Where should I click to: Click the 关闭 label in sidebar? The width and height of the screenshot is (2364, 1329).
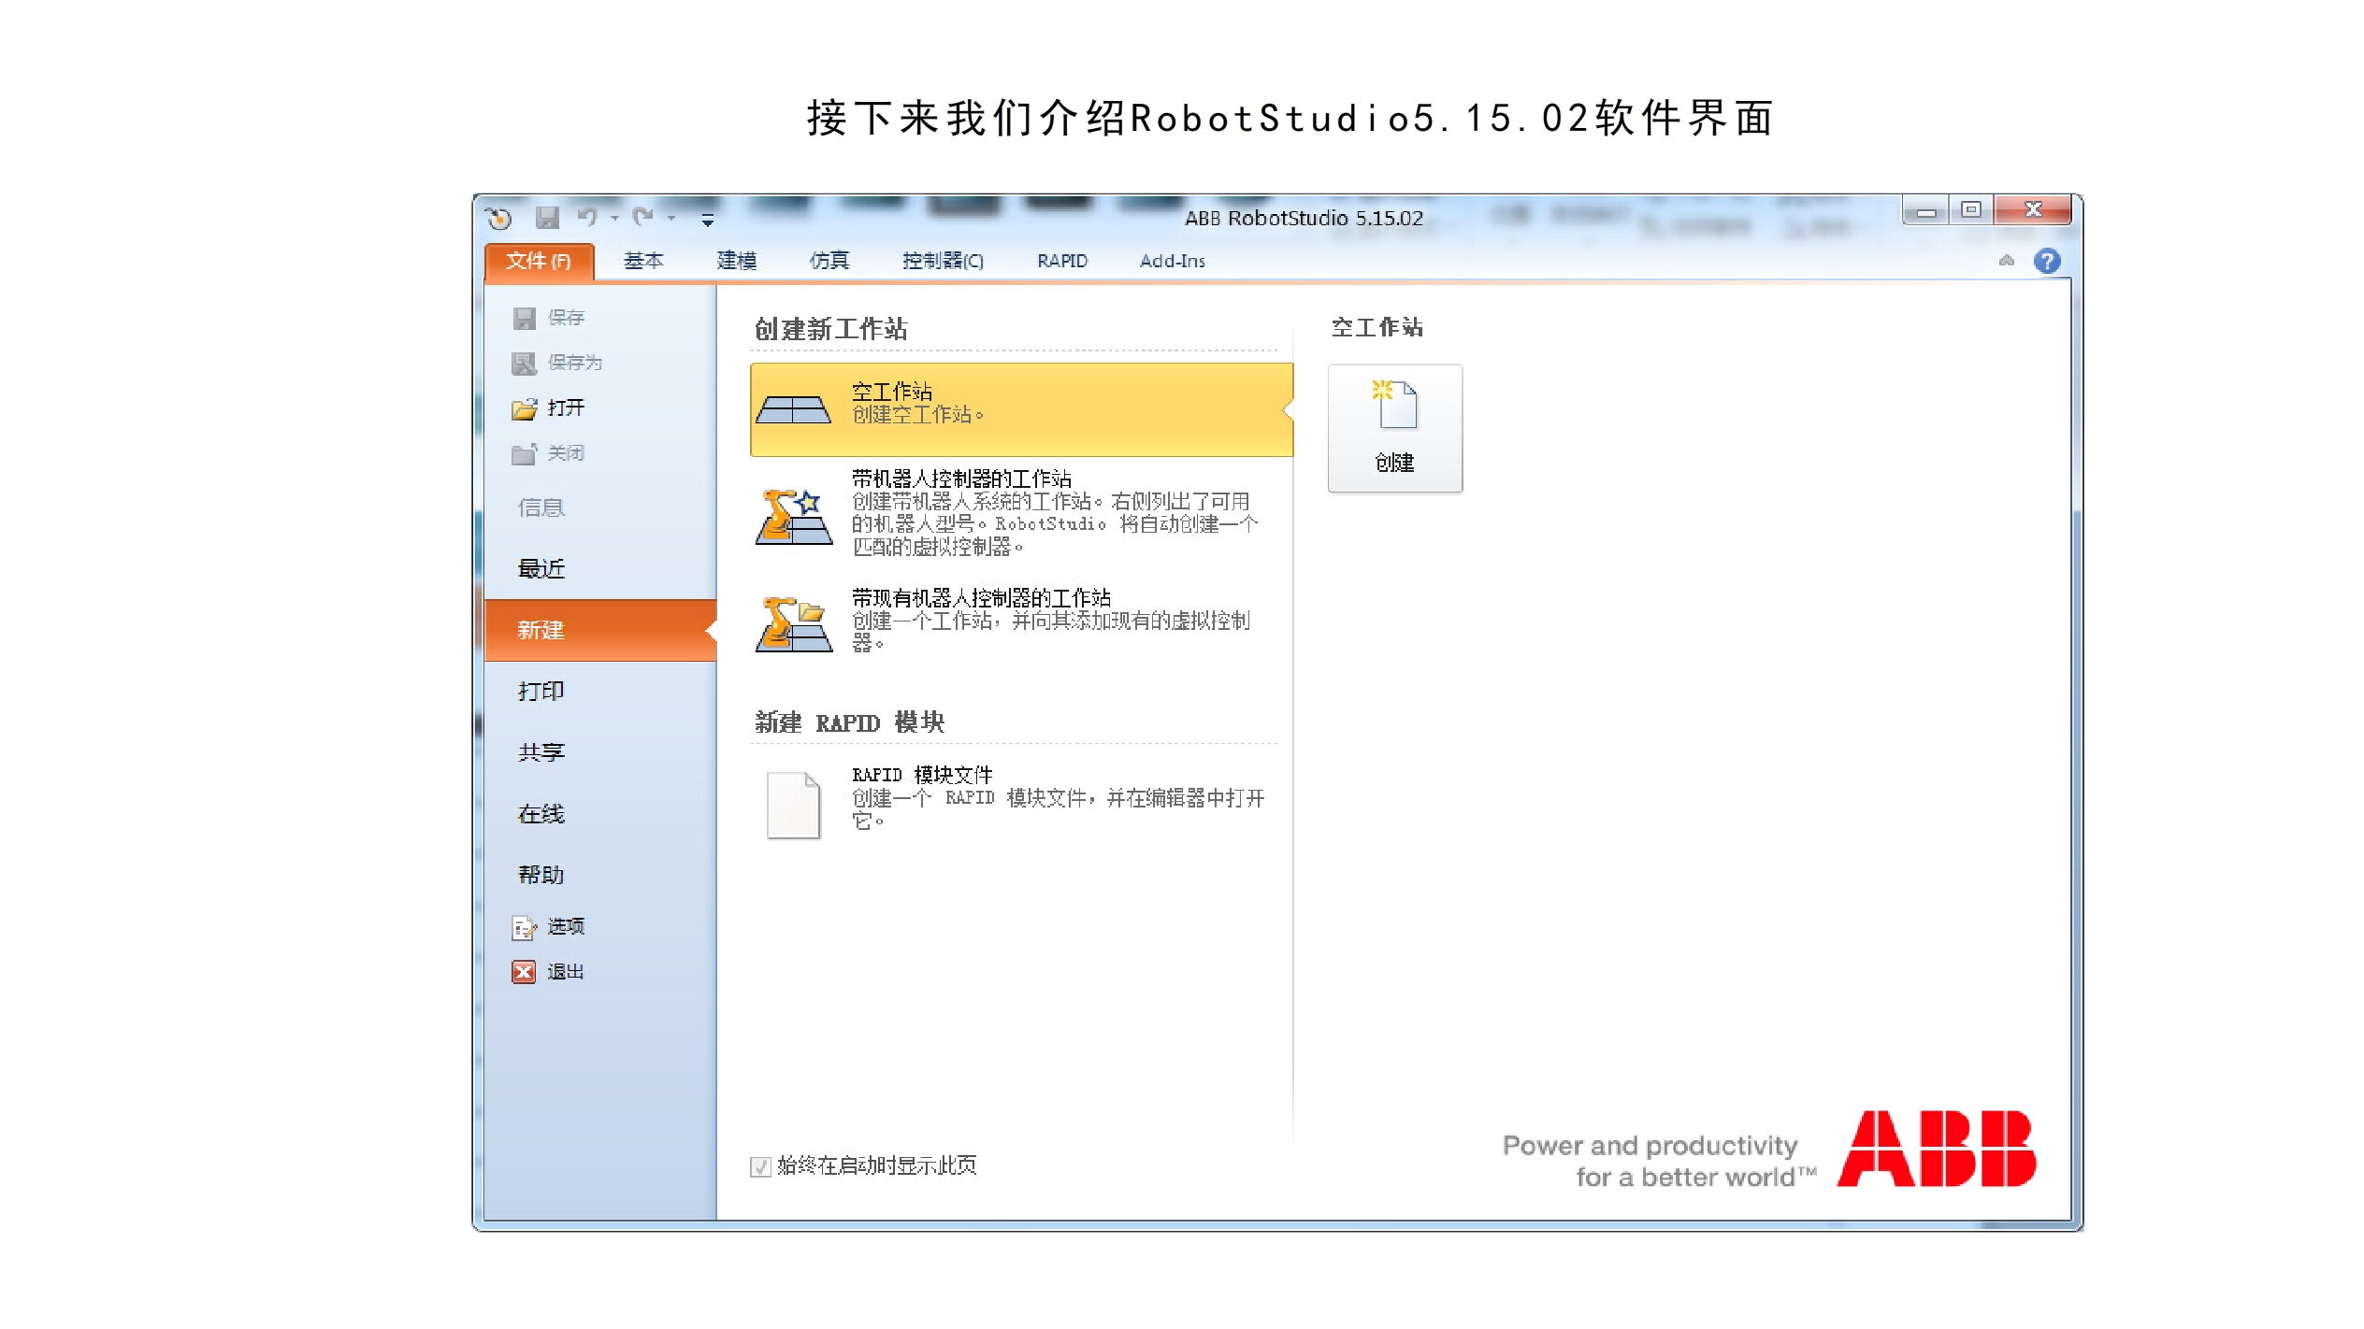566,453
